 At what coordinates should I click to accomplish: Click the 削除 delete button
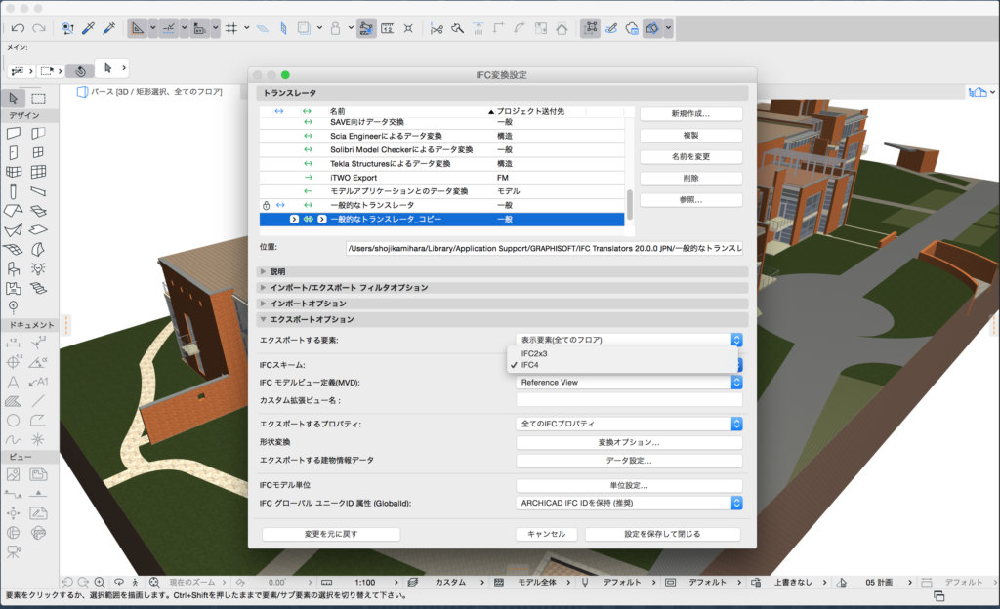point(690,179)
